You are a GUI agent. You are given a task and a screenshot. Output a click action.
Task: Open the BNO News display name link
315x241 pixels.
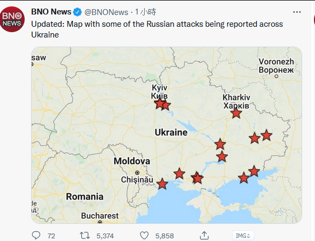[51, 12]
